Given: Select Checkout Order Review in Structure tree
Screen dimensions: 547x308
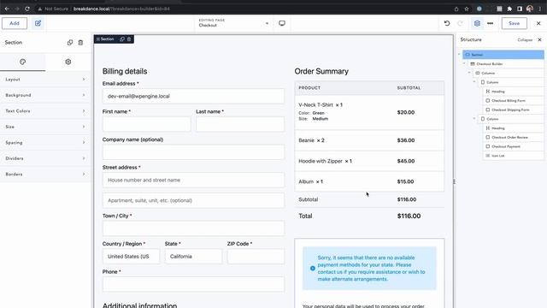Looking at the screenshot, I should pyautogui.click(x=513, y=137).
